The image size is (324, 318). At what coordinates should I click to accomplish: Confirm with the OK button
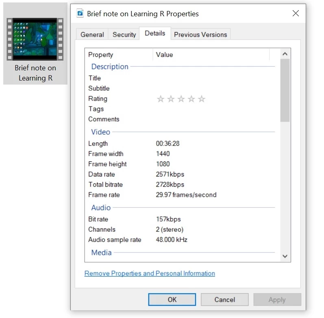point(172,299)
